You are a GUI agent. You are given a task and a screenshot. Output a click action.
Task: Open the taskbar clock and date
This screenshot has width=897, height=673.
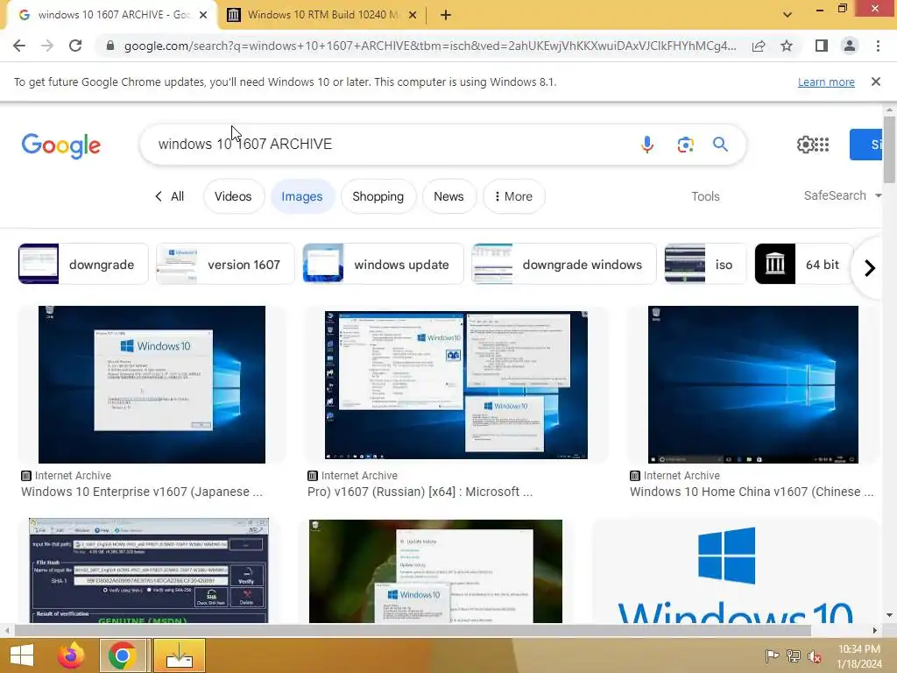859,655
